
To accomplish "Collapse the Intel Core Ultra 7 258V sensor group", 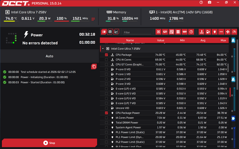I will [103, 49].
